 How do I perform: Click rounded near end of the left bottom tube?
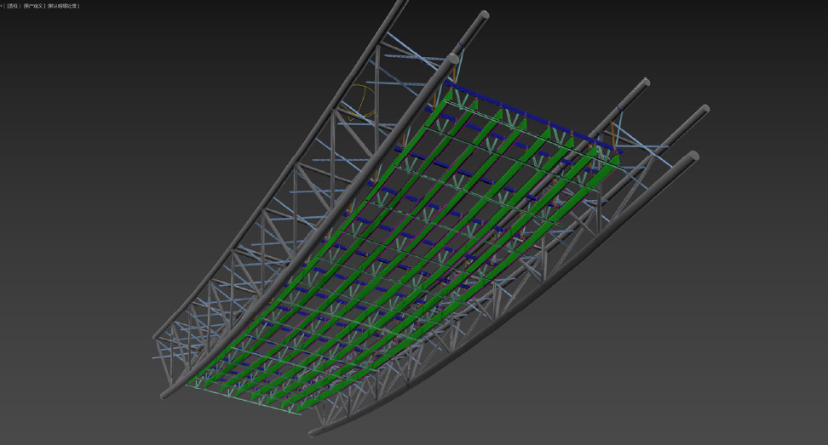tap(164, 392)
